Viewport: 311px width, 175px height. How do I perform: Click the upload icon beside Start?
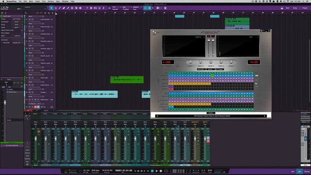click(282, 8)
